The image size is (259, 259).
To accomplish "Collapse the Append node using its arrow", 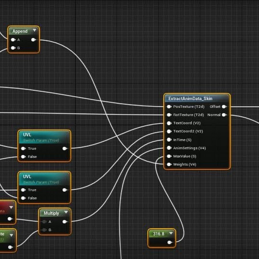I will click(x=35, y=31).
